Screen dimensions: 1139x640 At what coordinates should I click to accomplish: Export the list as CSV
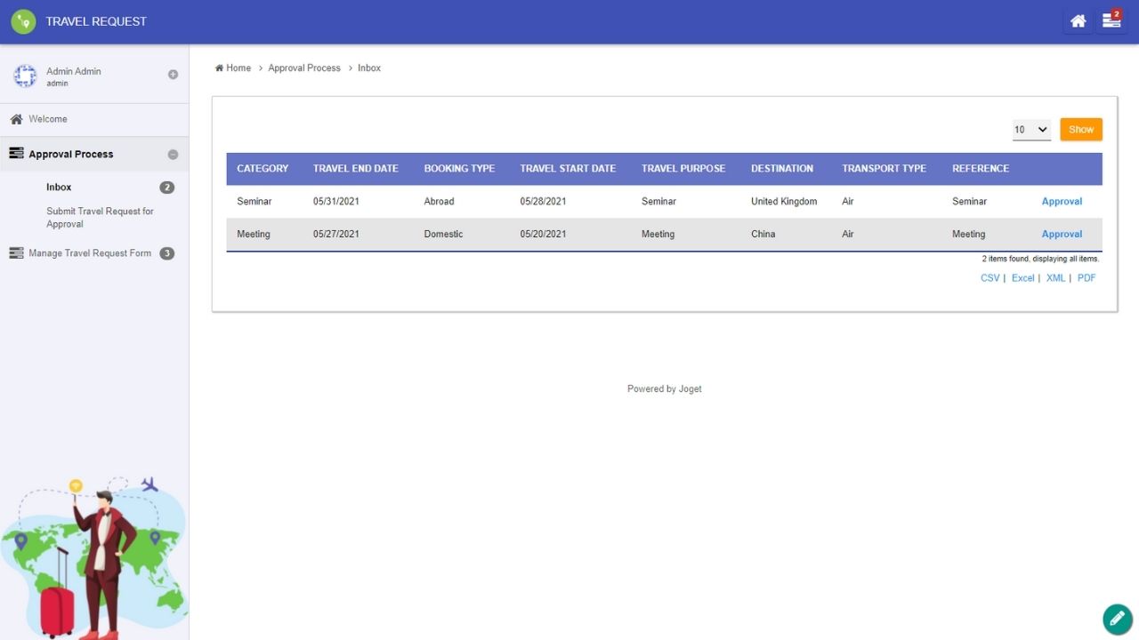tap(990, 278)
